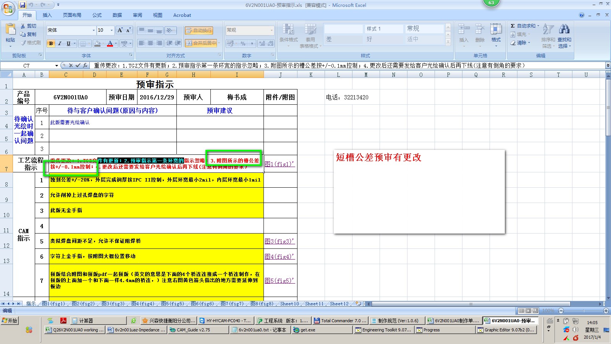Open the Review (审阅) tab
The width and height of the screenshot is (611, 344).
(x=137, y=15)
